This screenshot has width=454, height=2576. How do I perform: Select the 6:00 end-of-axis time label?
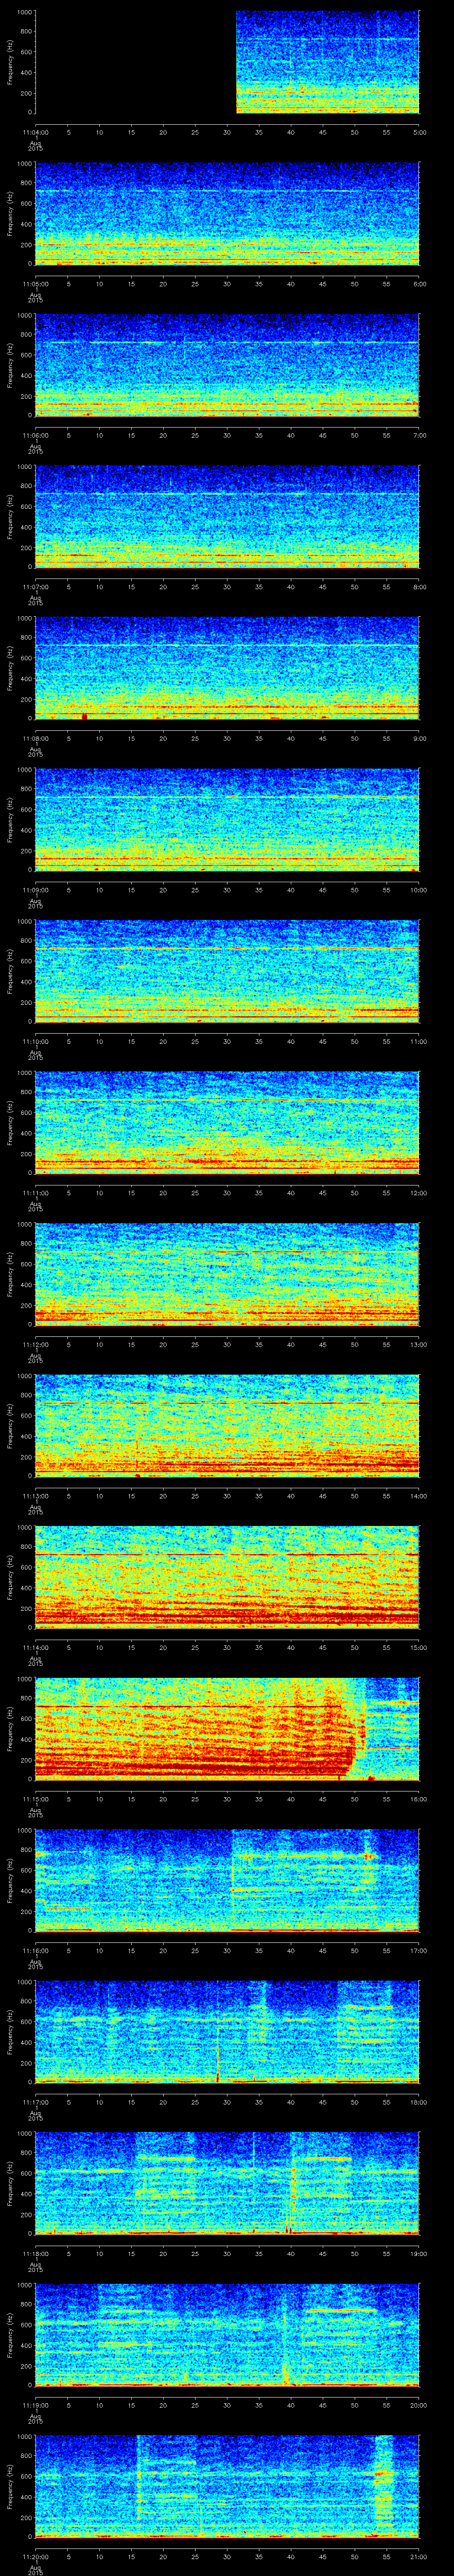point(419,284)
